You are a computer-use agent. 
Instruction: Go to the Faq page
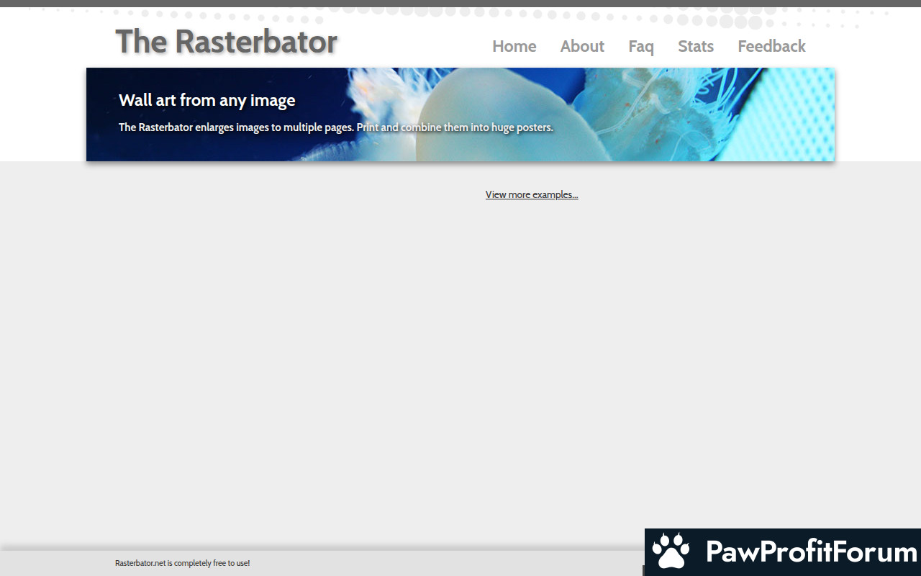[x=641, y=47]
